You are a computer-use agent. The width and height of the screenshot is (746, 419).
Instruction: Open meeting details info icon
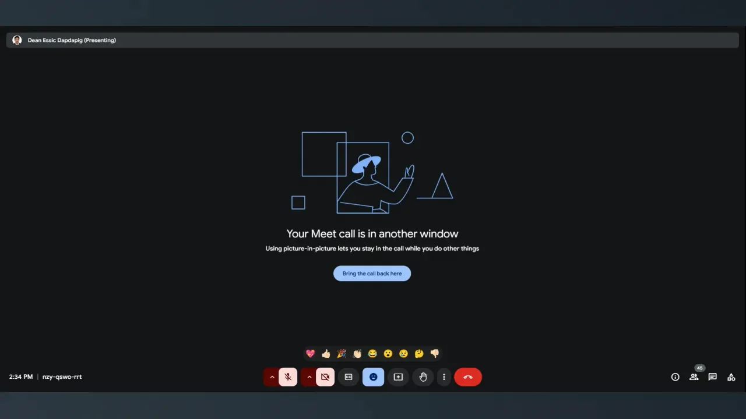click(675, 377)
